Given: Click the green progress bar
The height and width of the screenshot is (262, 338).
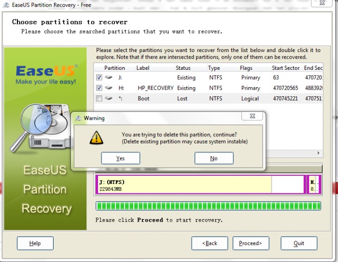Looking at the screenshot, I should pos(208,206).
